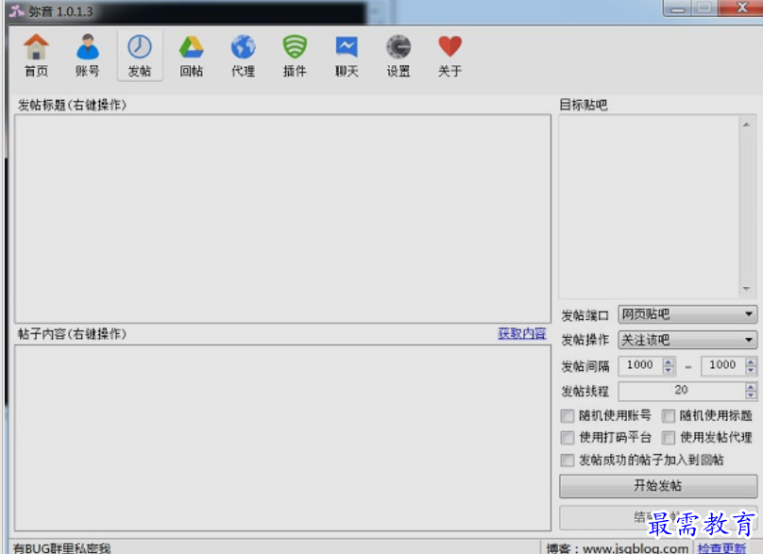Increase the 发帖线程 thread count
763x554 pixels.
751,387
